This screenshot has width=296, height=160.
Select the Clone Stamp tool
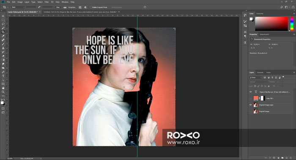tap(3, 48)
